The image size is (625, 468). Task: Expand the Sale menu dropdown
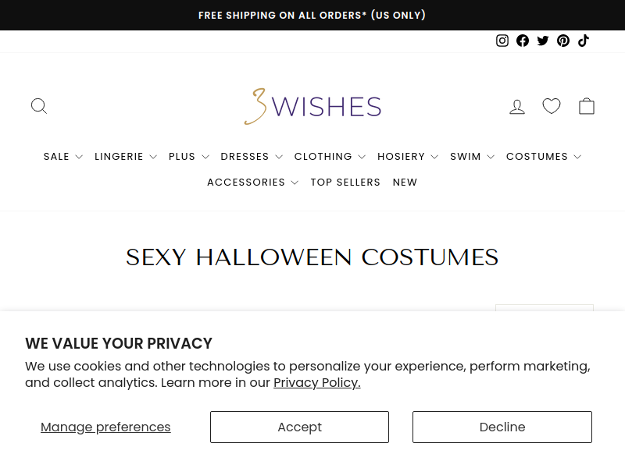pos(63,157)
